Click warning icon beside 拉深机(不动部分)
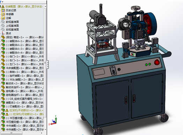Image resolution: width=183 pixels, height=135 pixels. tap(7, 110)
